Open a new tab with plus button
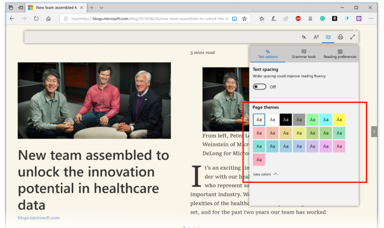This screenshot has width=384, height=228. coord(92,8)
